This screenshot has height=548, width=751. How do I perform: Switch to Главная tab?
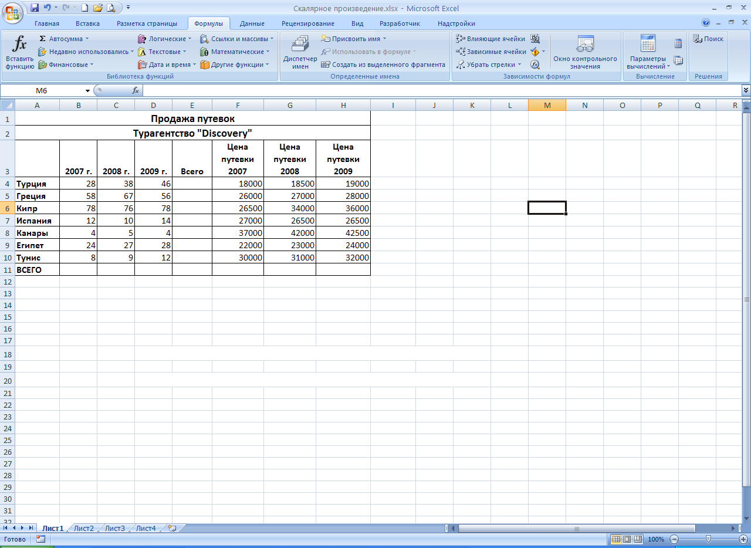(47, 23)
